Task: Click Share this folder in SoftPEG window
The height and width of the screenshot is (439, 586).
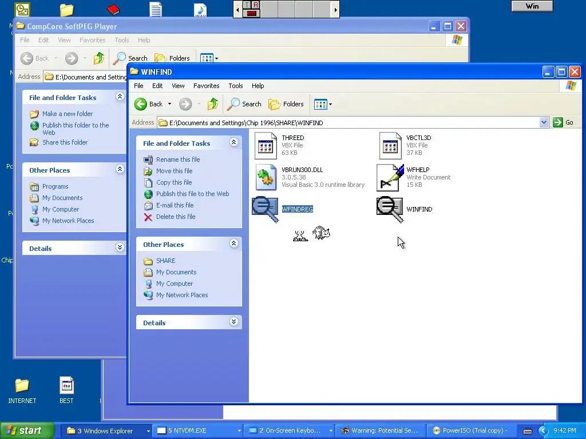Action: 65,142
